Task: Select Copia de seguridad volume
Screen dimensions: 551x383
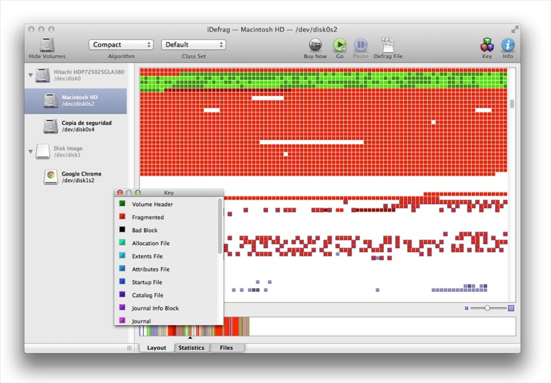Action: tap(75, 126)
